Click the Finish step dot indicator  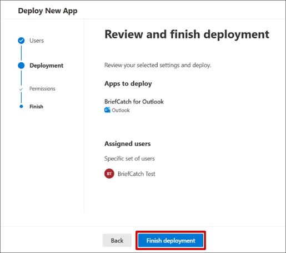click(21, 106)
